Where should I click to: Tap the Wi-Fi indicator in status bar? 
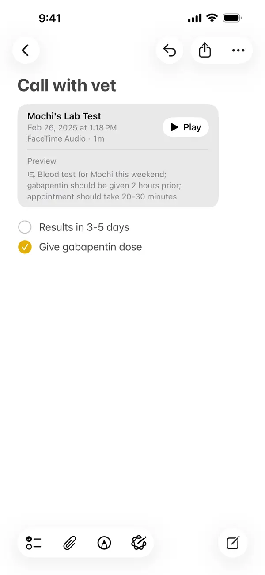pyautogui.click(x=212, y=18)
